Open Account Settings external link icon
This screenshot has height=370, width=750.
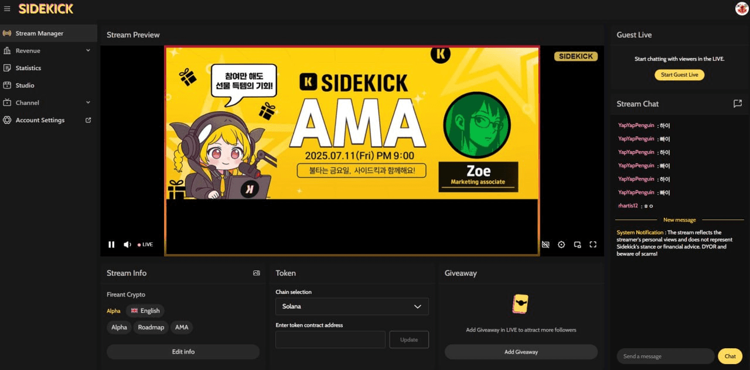(x=88, y=120)
